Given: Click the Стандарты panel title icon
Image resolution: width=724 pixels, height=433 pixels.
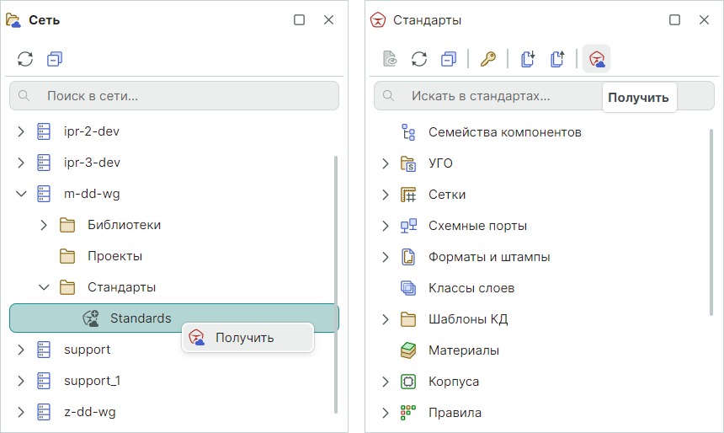Looking at the screenshot, I should click(x=378, y=20).
